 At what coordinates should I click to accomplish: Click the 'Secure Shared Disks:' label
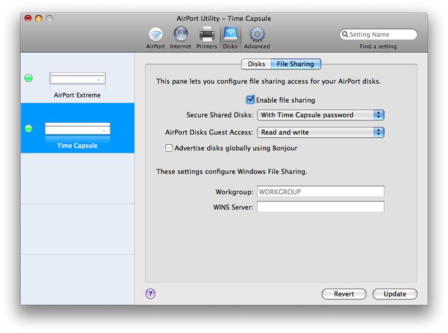coord(220,115)
